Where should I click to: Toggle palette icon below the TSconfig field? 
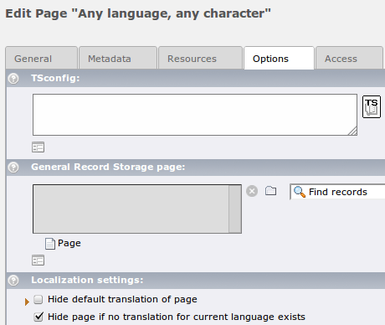tap(38, 147)
